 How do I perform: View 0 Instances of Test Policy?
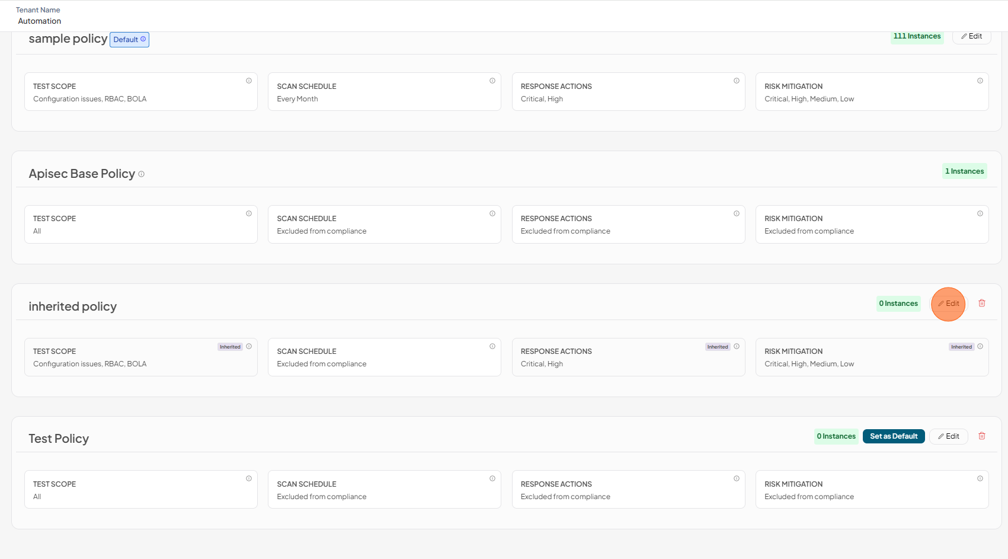[x=836, y=436]
